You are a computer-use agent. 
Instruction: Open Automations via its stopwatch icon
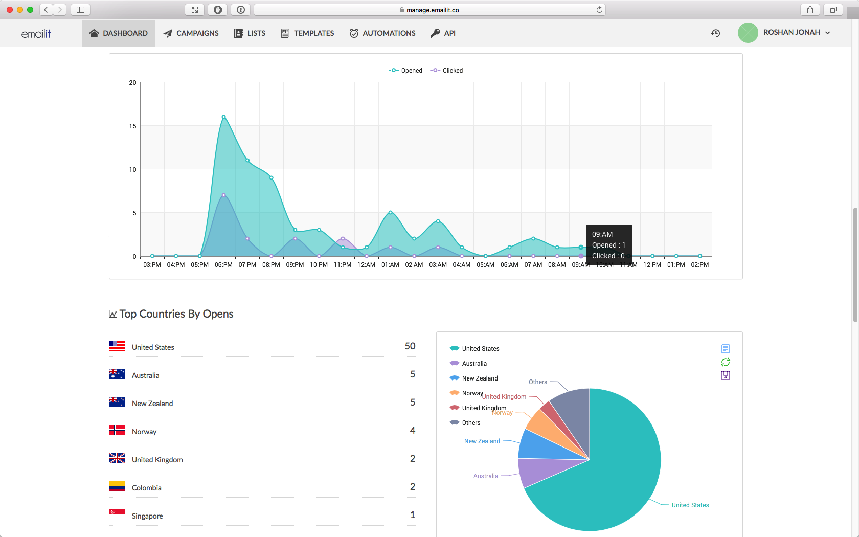pos(353,33)
